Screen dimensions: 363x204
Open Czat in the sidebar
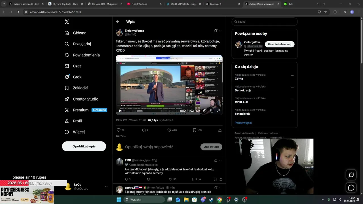point(73,66)
